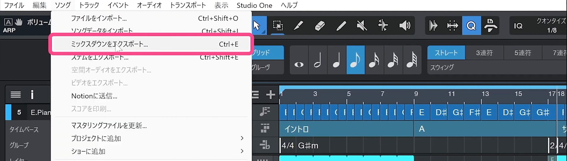Pick the Eraser tool

click(x=320, y=26)
